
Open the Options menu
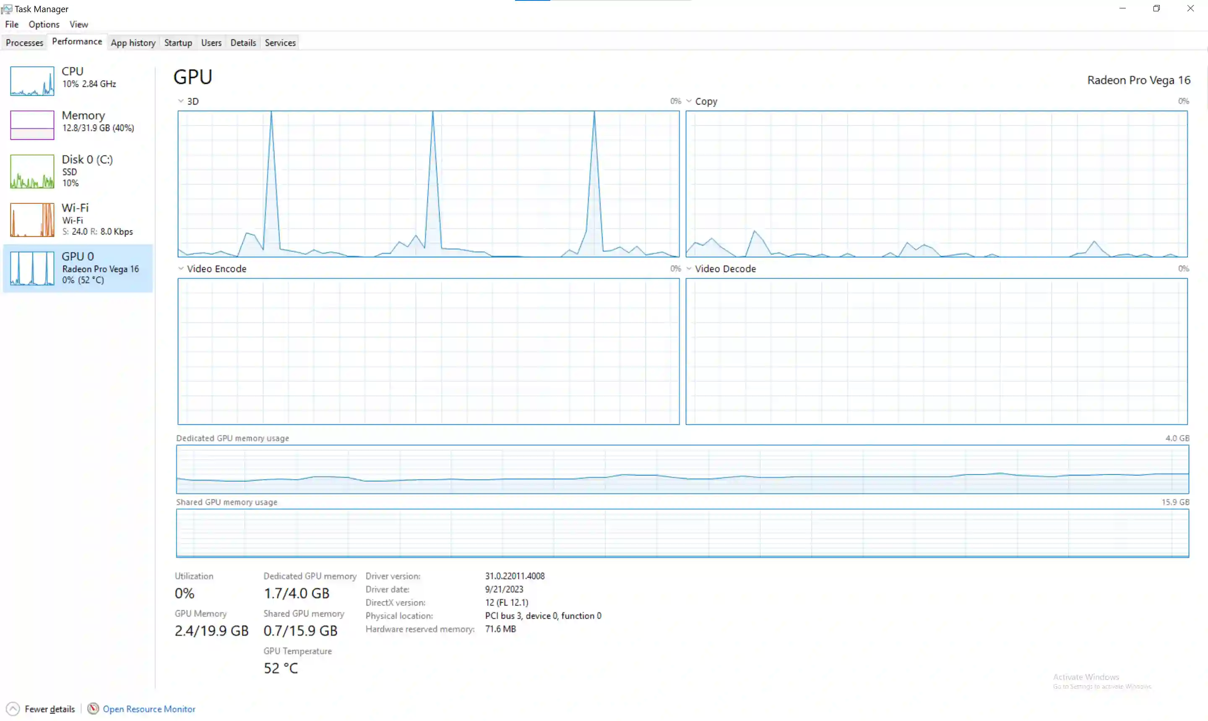pos(44,24)
